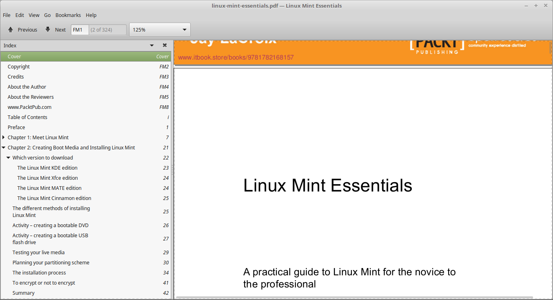Click the practical guide subtitle text
Image resolution: width=553 pixels, height=300 pixels.
(x=349, y=278)
